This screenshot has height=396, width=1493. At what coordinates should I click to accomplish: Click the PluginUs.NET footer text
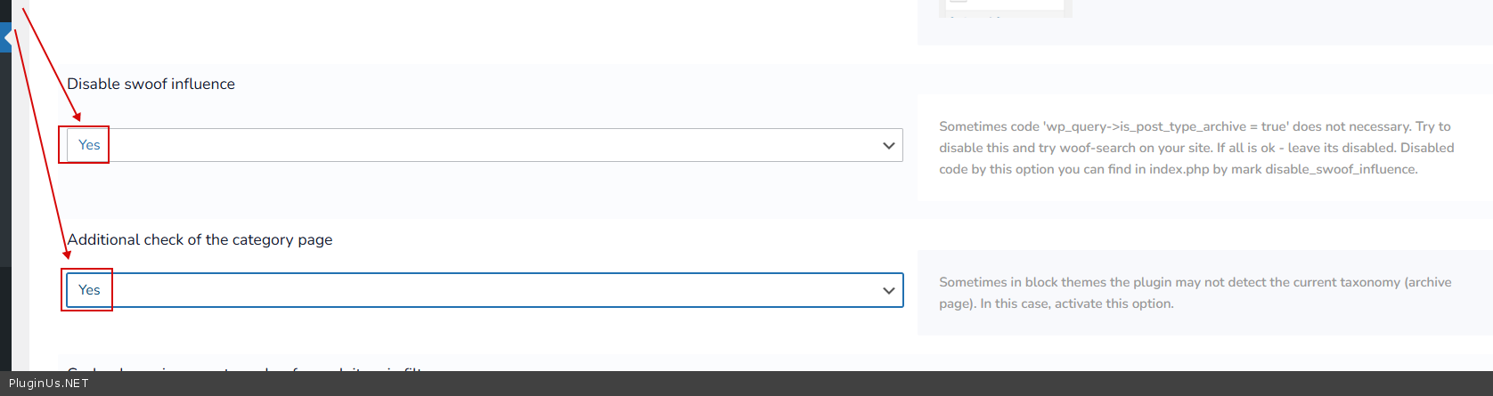tap(49, 384)
